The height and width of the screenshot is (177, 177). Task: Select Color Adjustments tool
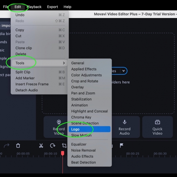[90, 75]
